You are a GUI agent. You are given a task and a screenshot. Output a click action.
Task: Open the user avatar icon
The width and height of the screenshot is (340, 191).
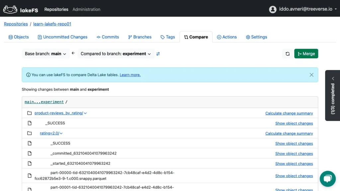point(273,9)
